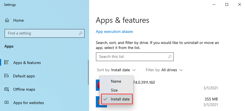Select checked Install date sort option
The width and height of the screenshot is (246, 111).
pyautogui.click(x=117, y=99)
